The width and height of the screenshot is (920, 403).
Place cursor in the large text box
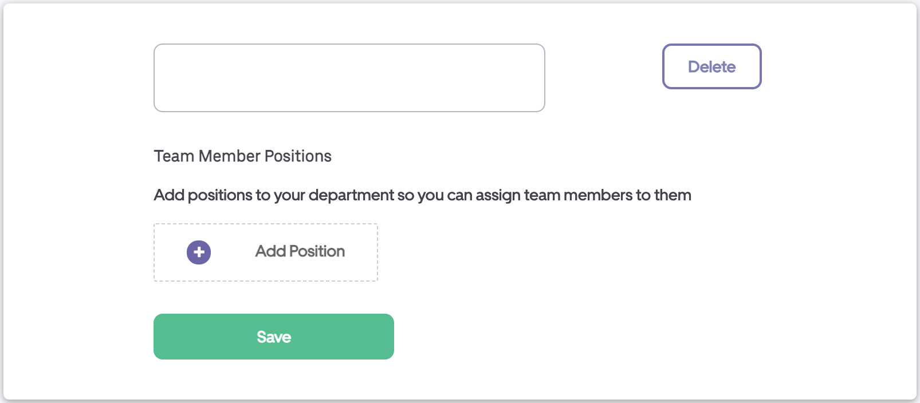coord(349,78)
